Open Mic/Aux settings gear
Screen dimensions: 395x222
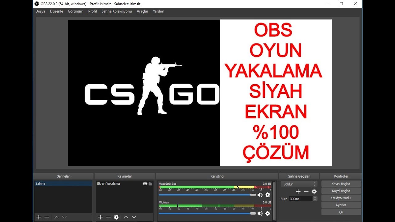pos(268,213)
